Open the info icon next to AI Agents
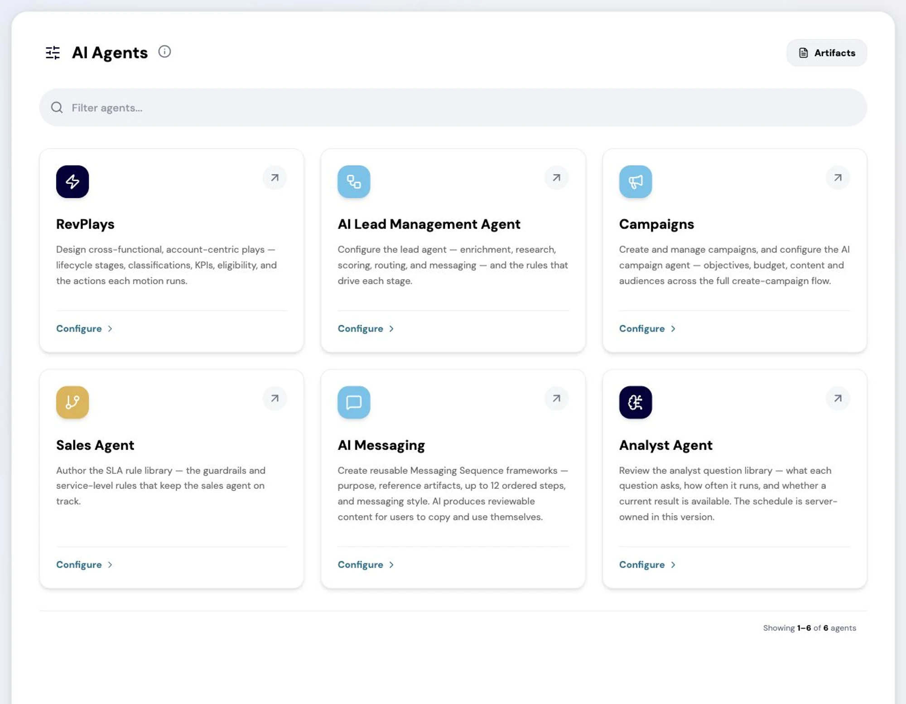 coord(164,52)
